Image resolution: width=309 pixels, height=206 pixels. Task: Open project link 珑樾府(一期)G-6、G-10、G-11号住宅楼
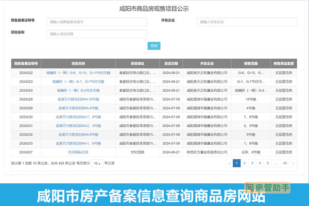click(78, 73)
